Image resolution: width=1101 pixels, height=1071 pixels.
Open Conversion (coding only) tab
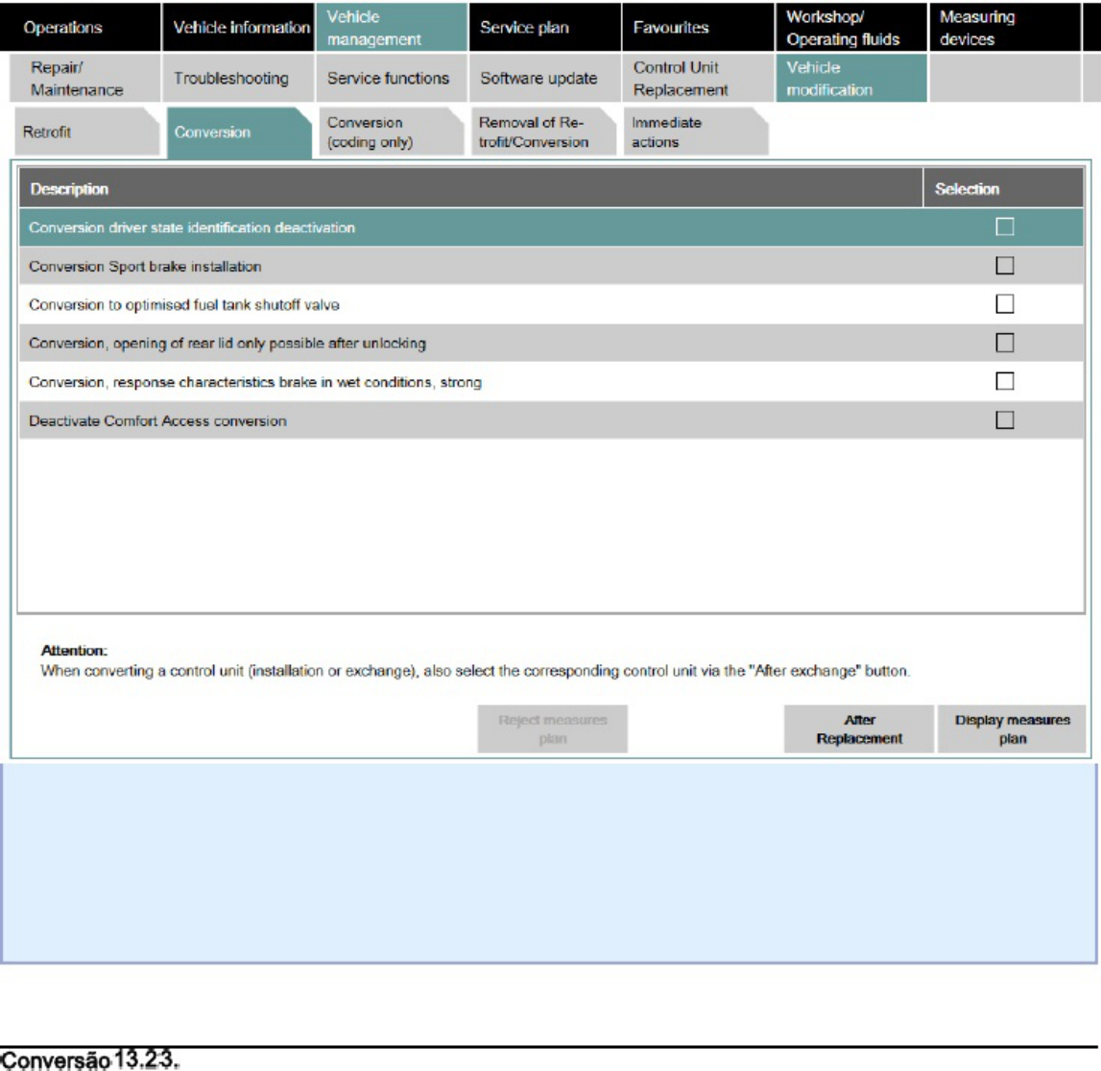tap(392, 131)
